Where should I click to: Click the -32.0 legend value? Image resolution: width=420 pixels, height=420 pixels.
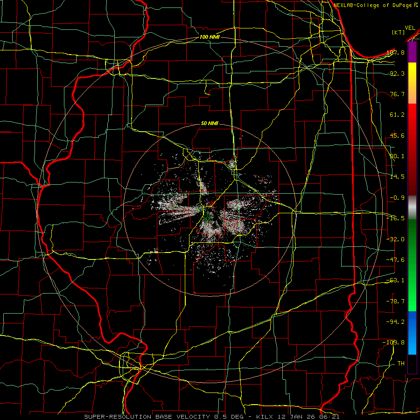pyautogui.click(x=395, y=239)
